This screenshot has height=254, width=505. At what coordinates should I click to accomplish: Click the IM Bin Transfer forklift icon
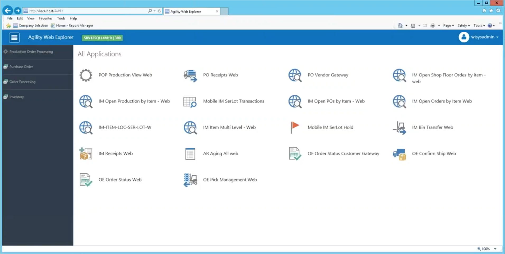pyautogui.click(x=399, y=128)
